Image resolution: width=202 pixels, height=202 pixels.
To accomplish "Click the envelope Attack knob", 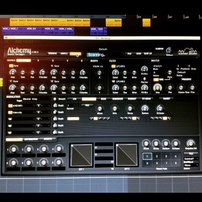I will tap(100, 109).
